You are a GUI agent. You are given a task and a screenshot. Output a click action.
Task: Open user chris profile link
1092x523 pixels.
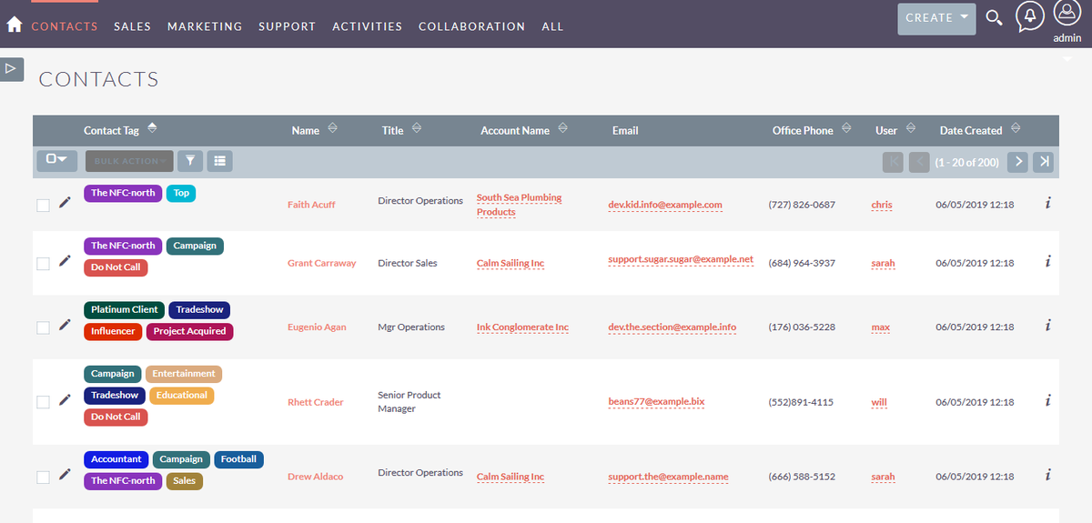(881, 205)
